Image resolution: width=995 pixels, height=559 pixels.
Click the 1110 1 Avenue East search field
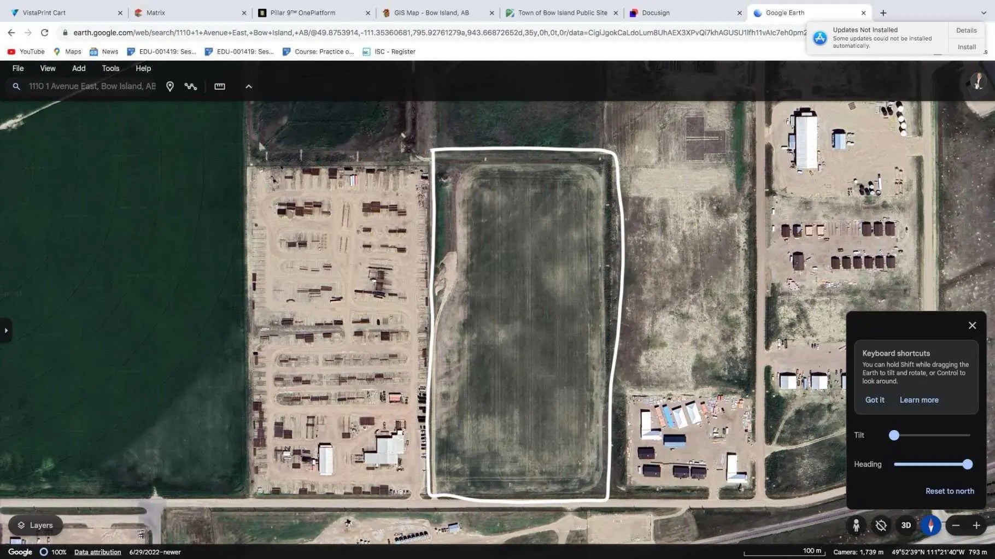[x=92, y=86]
